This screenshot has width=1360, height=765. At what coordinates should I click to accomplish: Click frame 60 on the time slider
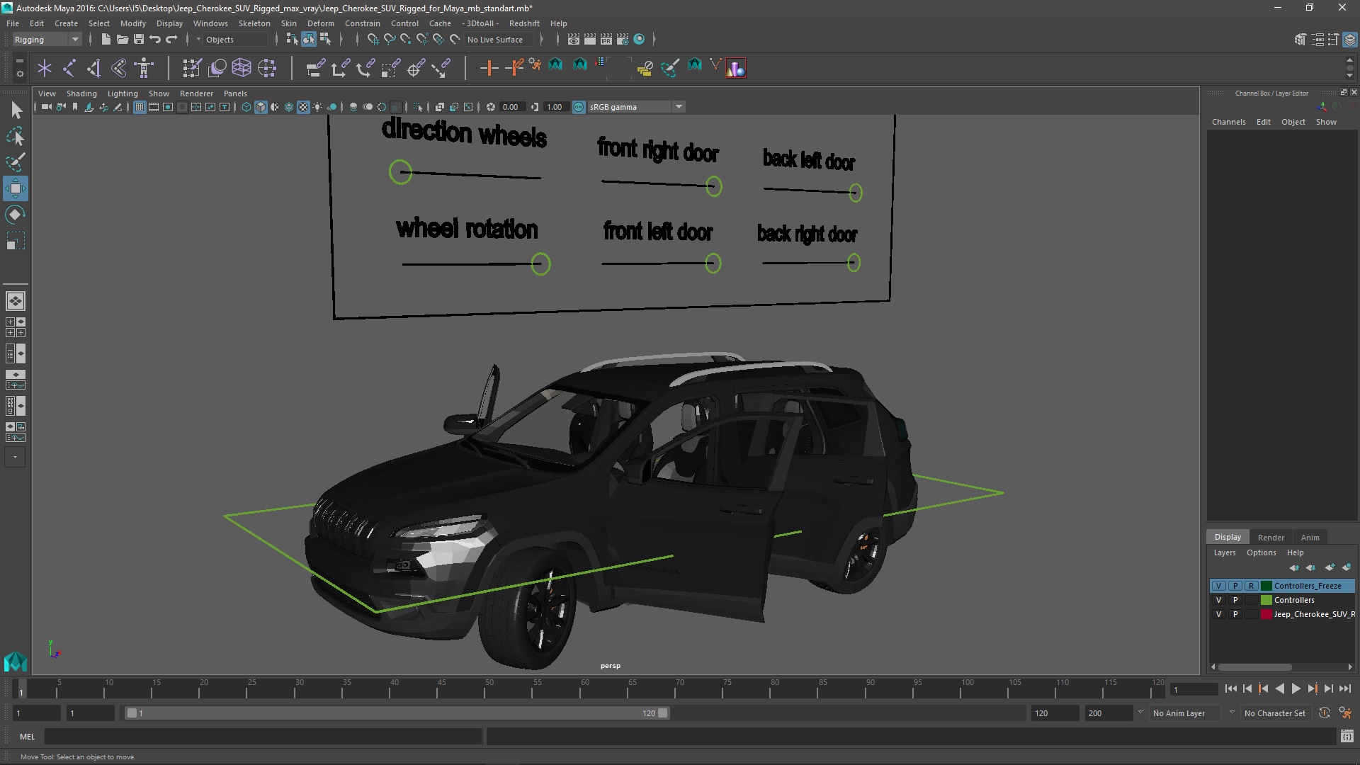pyautogui.click(x=584, y=688)
